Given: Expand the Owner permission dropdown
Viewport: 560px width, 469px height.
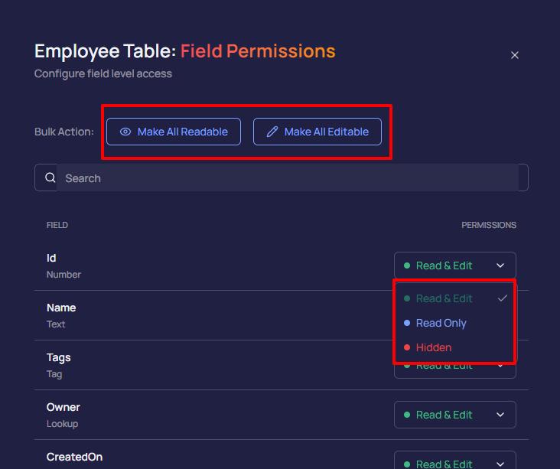Looking at the screenshot, I should pos(500,415).
